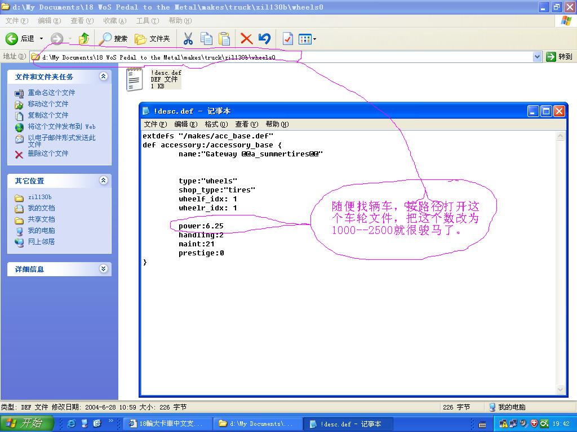Expand the 详细信息 panel
The image size is (577, 432).
103,269
